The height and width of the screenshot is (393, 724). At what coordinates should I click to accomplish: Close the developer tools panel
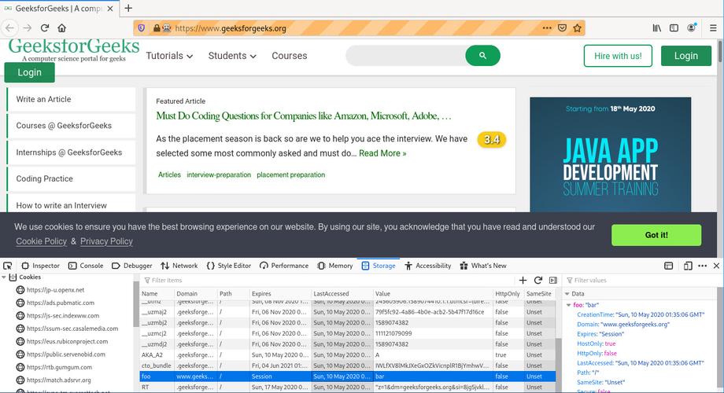pyautogui.click(x=716, y=266)
